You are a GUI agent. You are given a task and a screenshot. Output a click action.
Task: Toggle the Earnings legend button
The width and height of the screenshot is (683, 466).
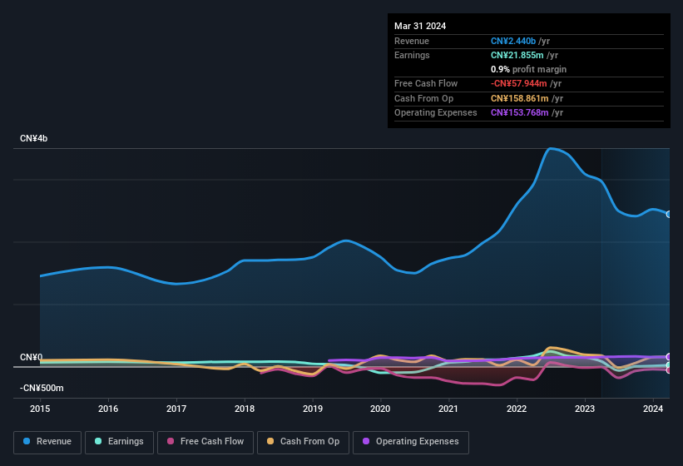click(x=119, y=442)
